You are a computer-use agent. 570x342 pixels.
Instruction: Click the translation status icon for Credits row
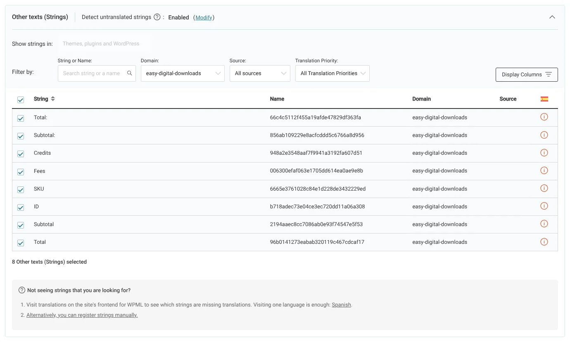[x=544, y=153]
